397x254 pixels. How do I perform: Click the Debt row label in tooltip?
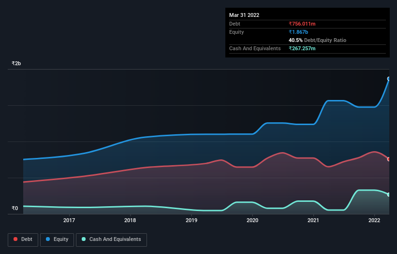click(x=235, y=24)
